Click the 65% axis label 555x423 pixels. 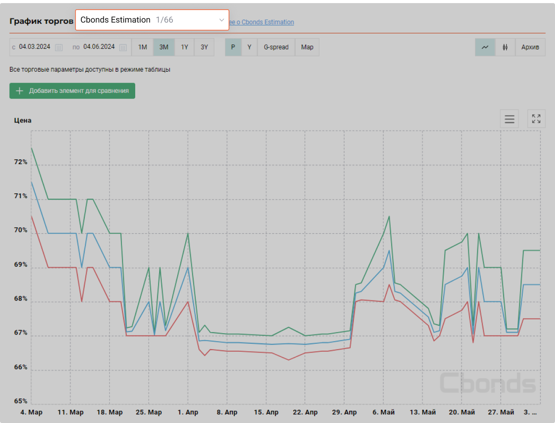[21, 401]
